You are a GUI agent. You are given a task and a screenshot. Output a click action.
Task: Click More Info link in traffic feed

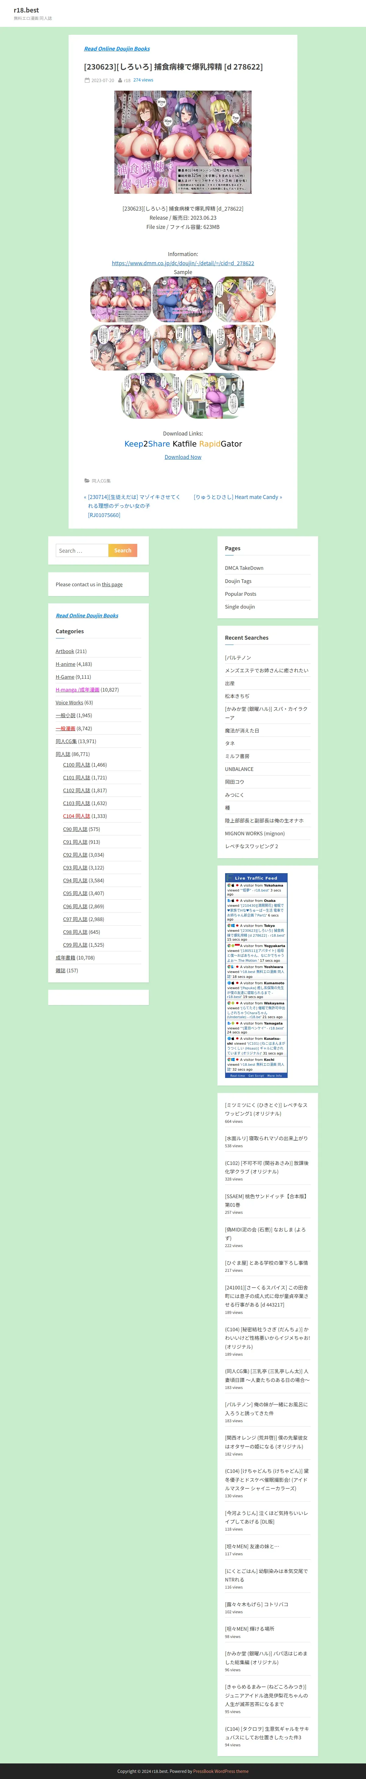coord(274,1075)
